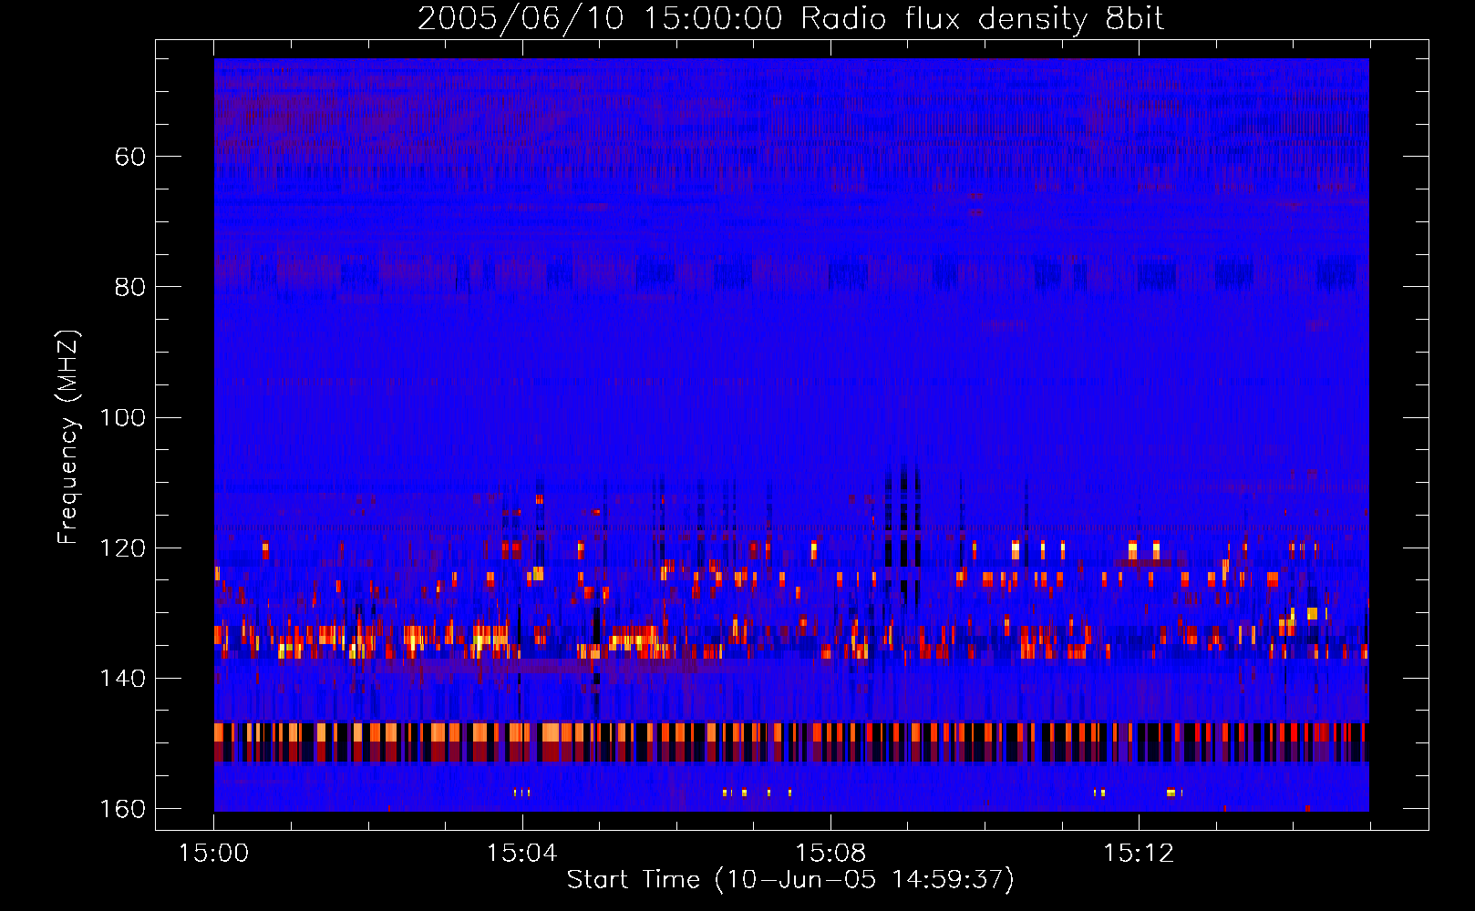
Task: Click the 120 frequency tick label
Action: [122, 548]
